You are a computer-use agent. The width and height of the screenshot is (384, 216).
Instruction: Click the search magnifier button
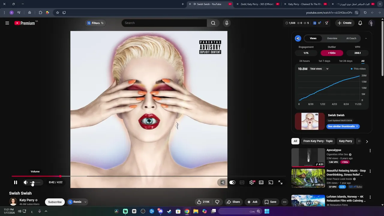(213, 23)
